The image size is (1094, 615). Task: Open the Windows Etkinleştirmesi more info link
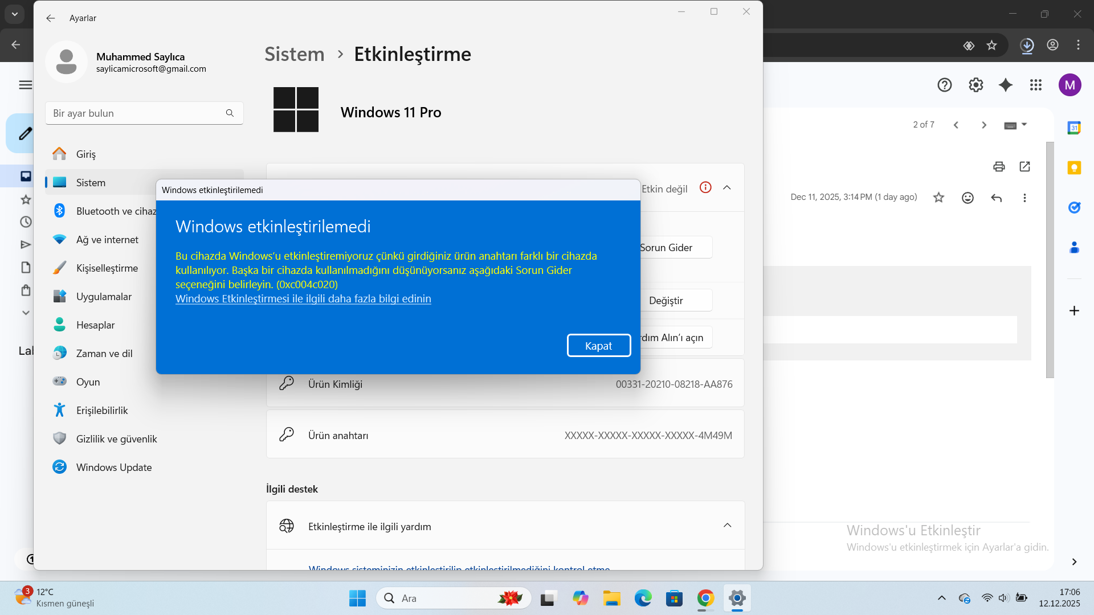pyautogui.click(x=303, y=299)
